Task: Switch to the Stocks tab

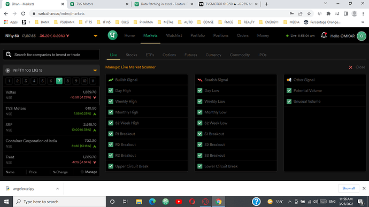Action: pyautogui.click(x=132, y=55)
